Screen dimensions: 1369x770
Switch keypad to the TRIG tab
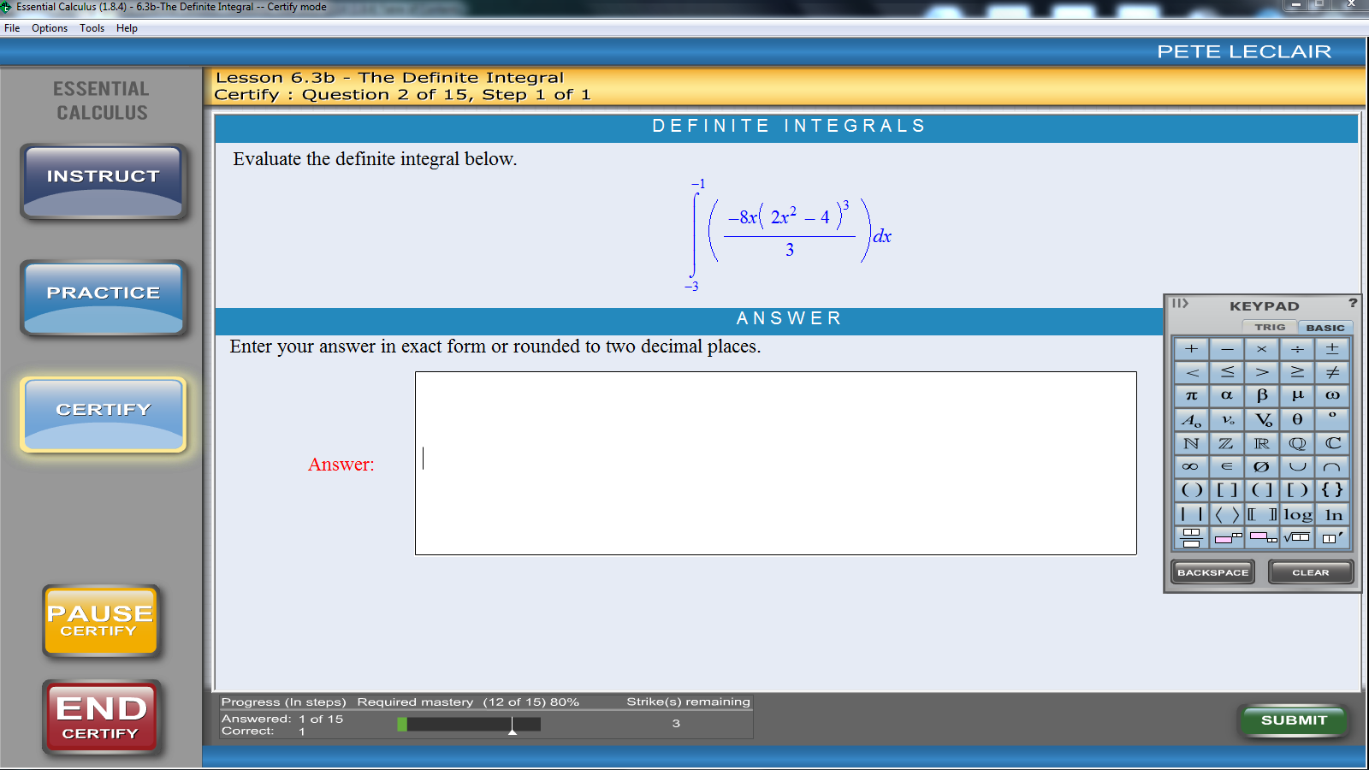pyautogui.click(x=1270, y=327)
